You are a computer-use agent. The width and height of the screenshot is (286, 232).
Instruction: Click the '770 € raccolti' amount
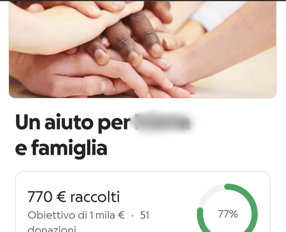coord(74,197)
